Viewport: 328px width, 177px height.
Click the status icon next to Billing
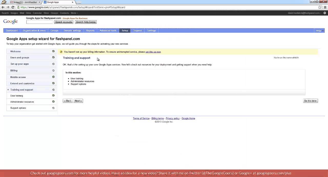[53, 71]
